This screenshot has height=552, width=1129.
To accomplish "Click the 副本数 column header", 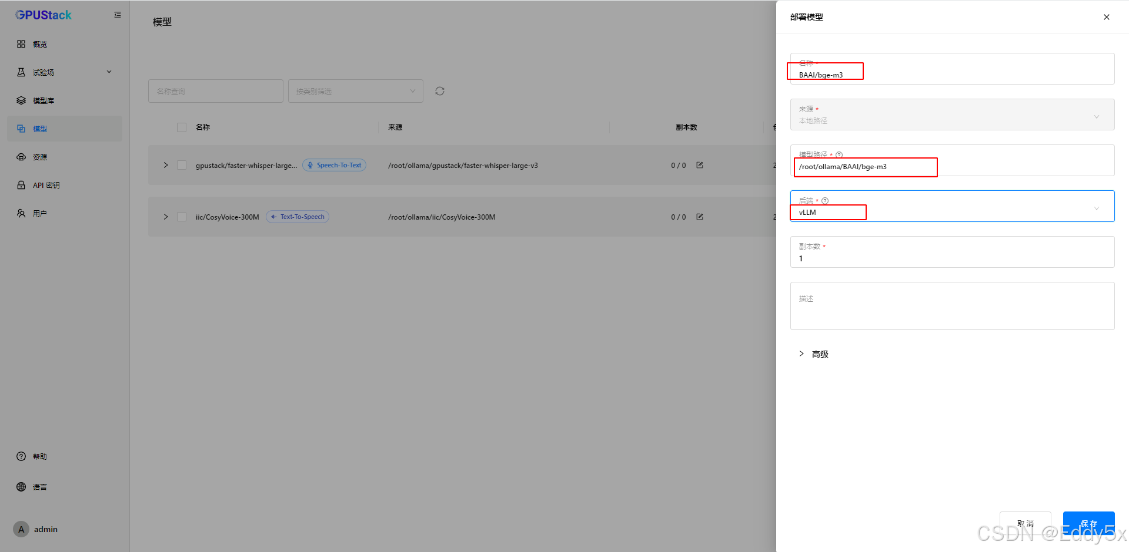I will coord(686,127).
